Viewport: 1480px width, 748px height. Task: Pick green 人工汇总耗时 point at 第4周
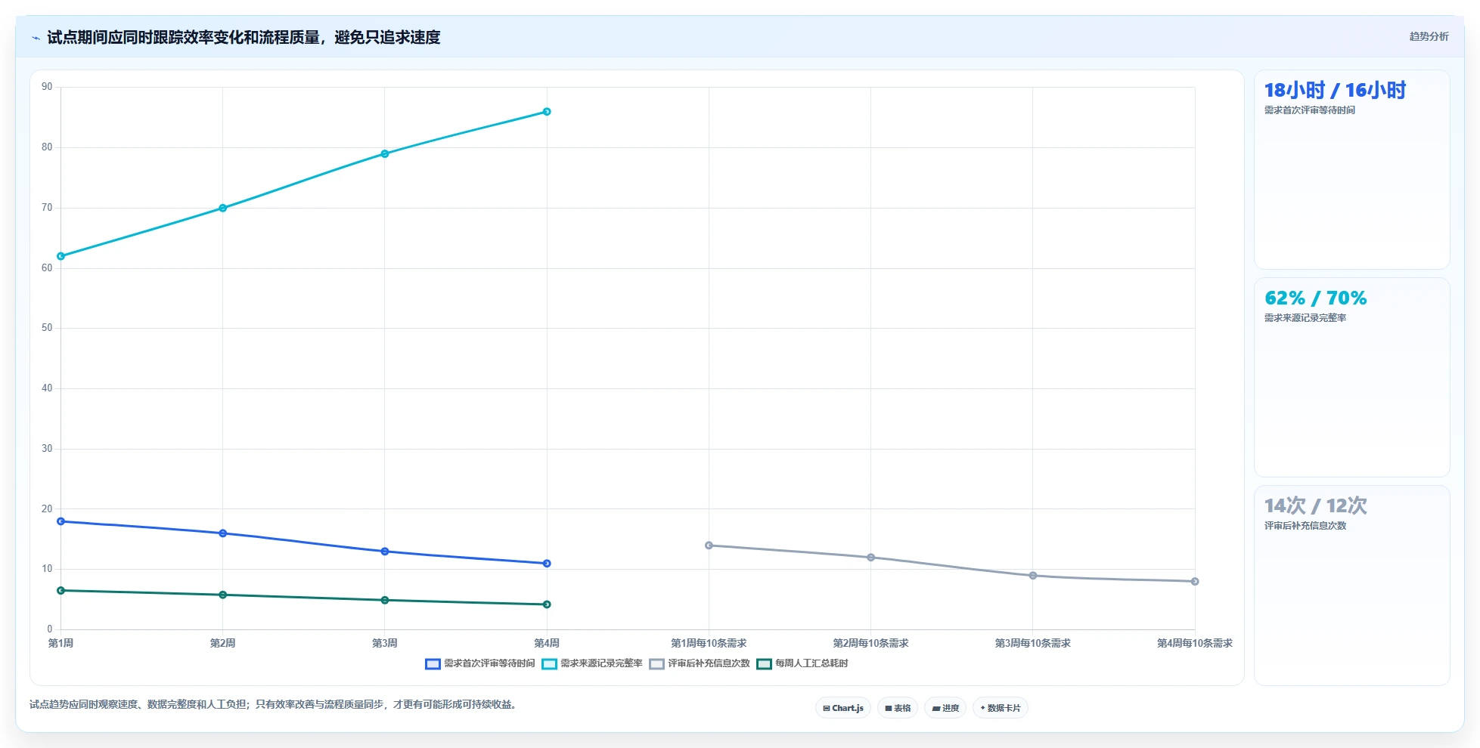point(547,604)
